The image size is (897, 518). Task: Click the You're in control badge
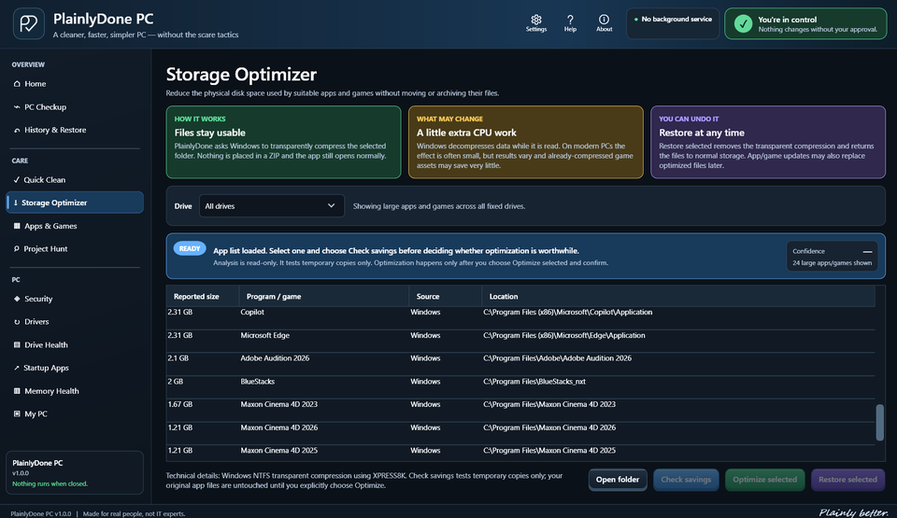click(x=805, y=23)
